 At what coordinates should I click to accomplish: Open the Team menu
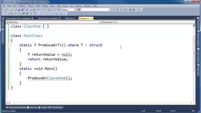point(52,6)
